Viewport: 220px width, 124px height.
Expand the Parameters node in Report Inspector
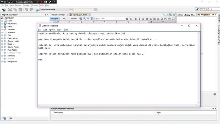2,24
